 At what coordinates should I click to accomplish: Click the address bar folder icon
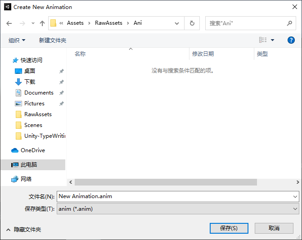pyautogui.click(x=53, y=23)
